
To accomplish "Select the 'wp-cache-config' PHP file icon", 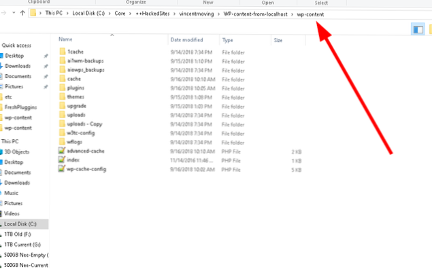I will click(62, 168).
